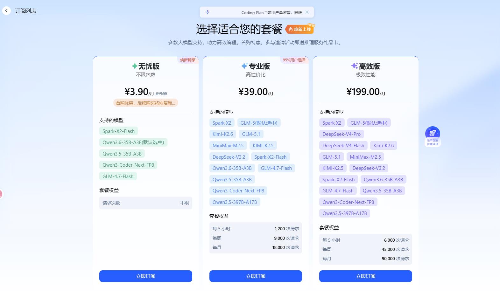Screen dimensions: 500x291
Task: Select GLM-5(默认选中) in the 专业版 card
Action: coord(259,123)
